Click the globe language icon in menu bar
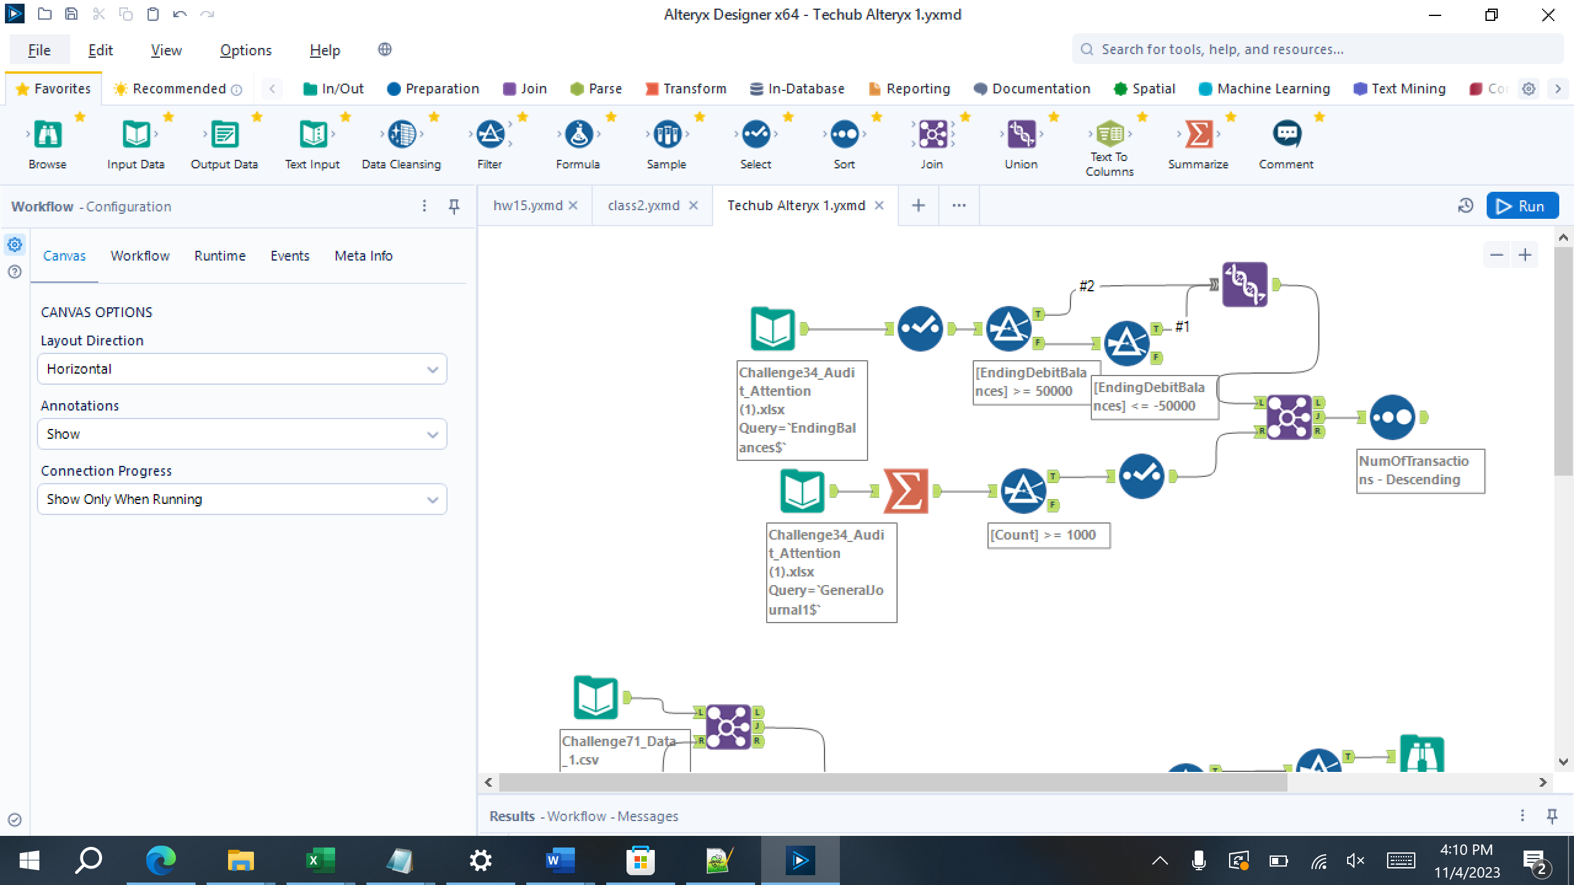Image resolution: width=1574 pixels, height=885 pixels. 385,50
